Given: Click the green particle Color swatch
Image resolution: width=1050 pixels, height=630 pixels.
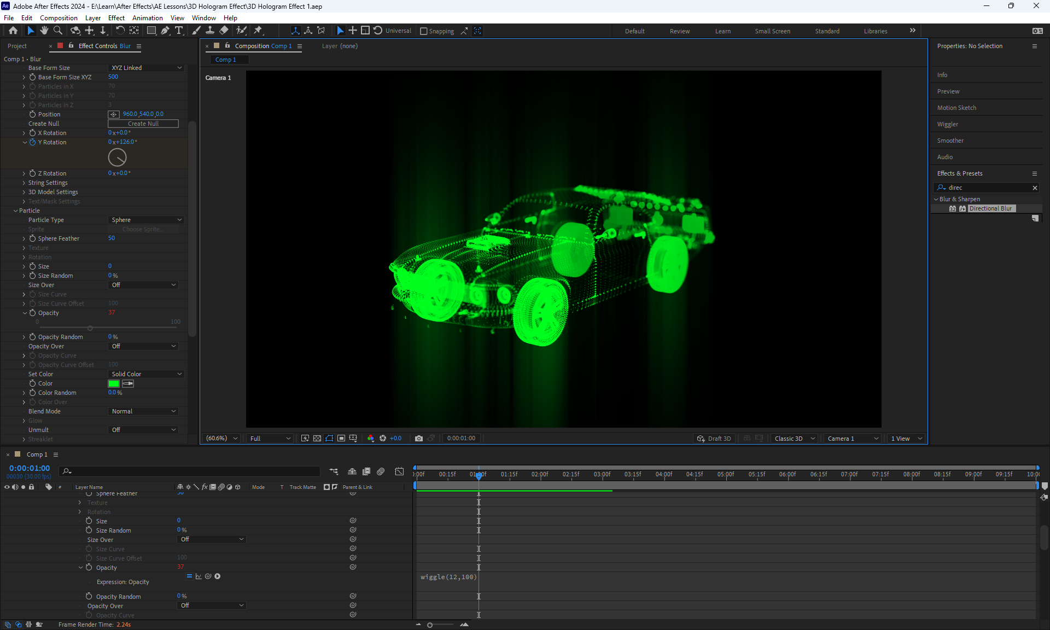Looking at the screenshot, I should (x=114, y=383).
